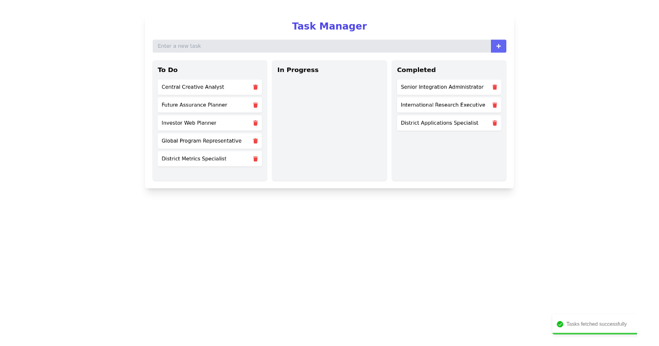Click the plus button to add task
The width and height of the screenshot is (659, 346).
[498, 46]
